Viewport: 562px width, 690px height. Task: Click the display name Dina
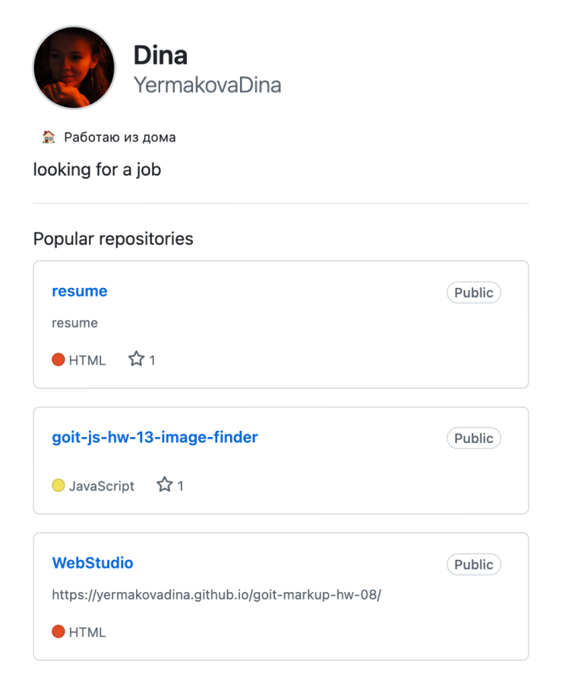click(160, 55)
